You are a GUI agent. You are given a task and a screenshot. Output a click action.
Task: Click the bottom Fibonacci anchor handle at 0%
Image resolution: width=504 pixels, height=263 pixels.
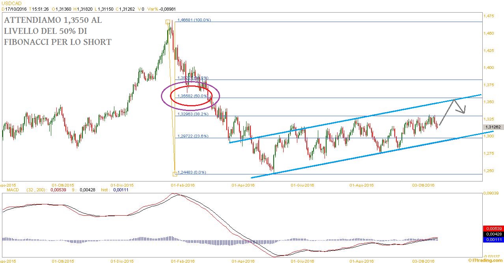click(175, 174)
